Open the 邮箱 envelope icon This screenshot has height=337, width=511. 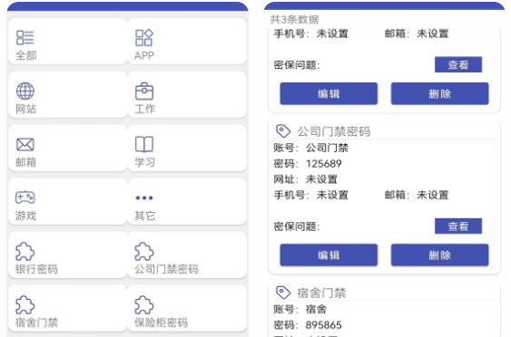25,144
